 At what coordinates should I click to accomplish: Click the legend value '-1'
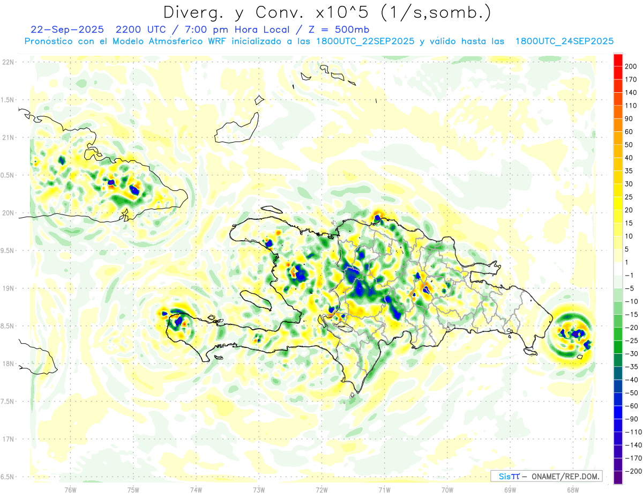point(629,276)
